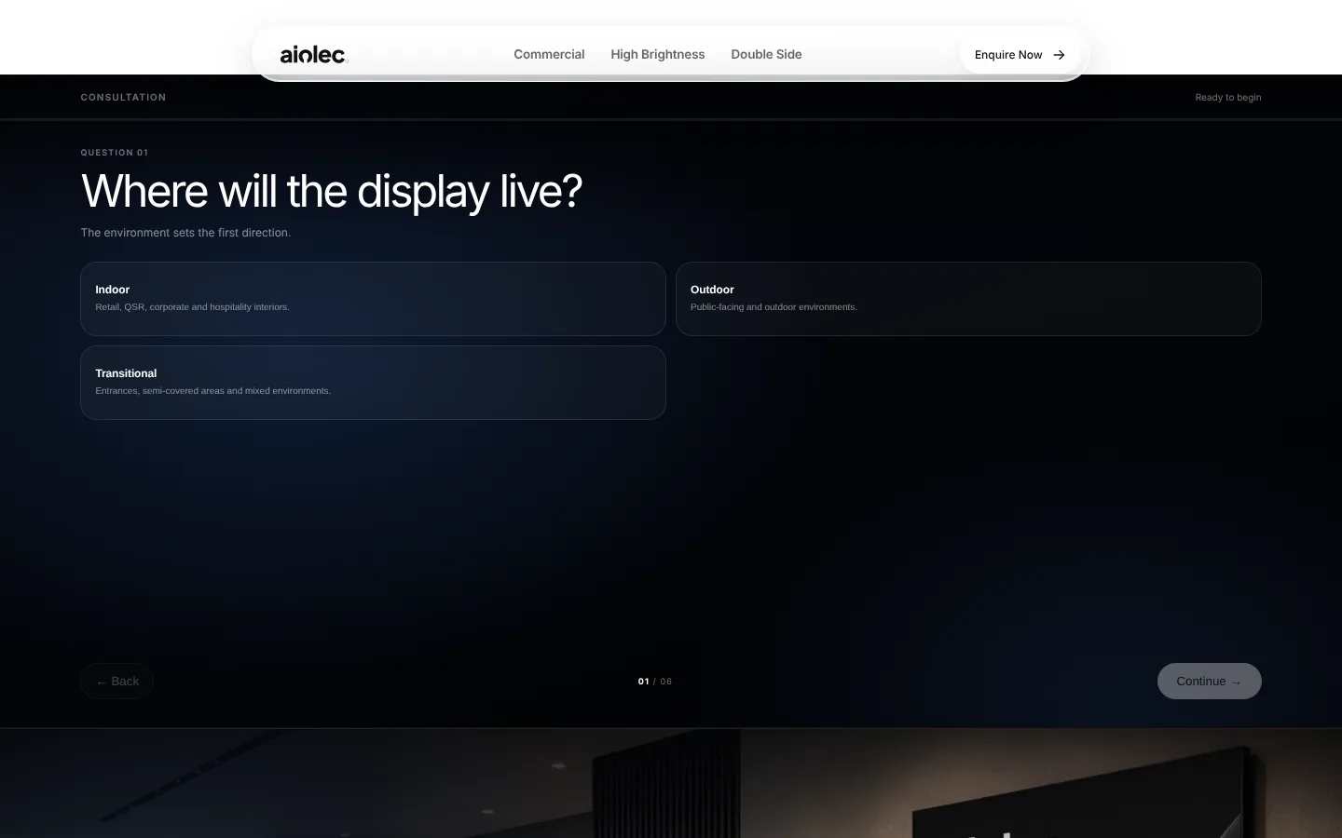Open the High Brightness menu item
The image size is (1342, 838).
pyautogui.click(x=658, y=54)
